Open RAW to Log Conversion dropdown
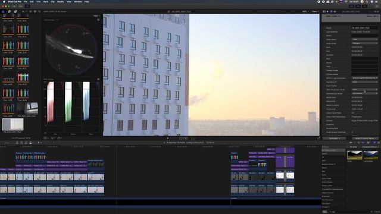381x214 pixels. coord(365,78)
